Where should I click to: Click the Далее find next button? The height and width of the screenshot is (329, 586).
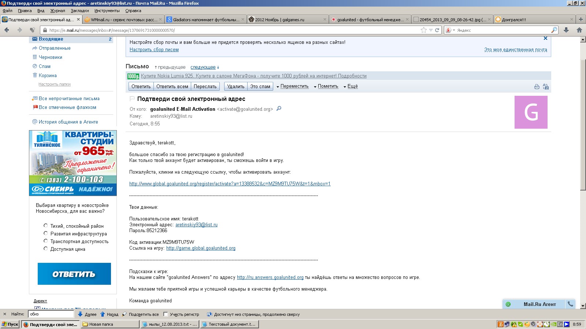[87, 314]
